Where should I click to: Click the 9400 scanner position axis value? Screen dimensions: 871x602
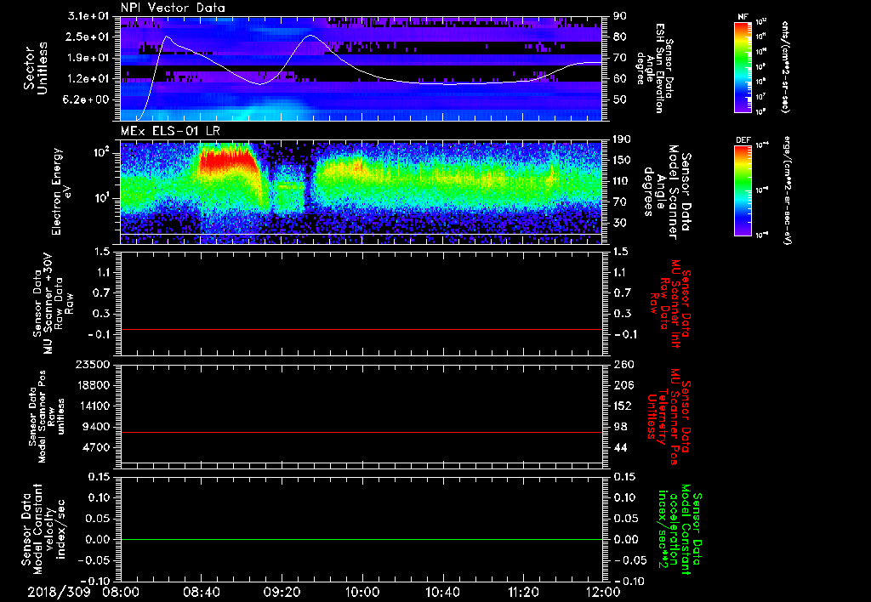(96, 427)
